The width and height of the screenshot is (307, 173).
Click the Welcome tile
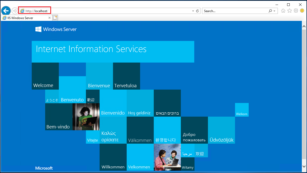pyautogui.click(x=45, y=76)
